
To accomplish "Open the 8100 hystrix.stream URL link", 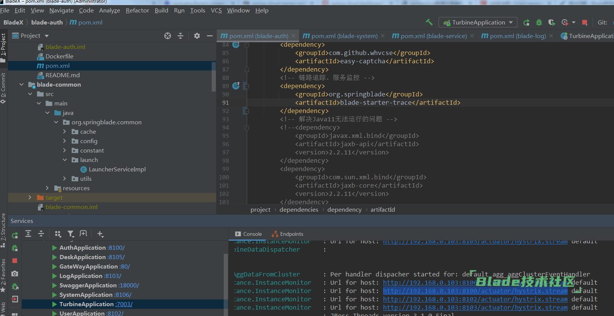I will [475, 291].
